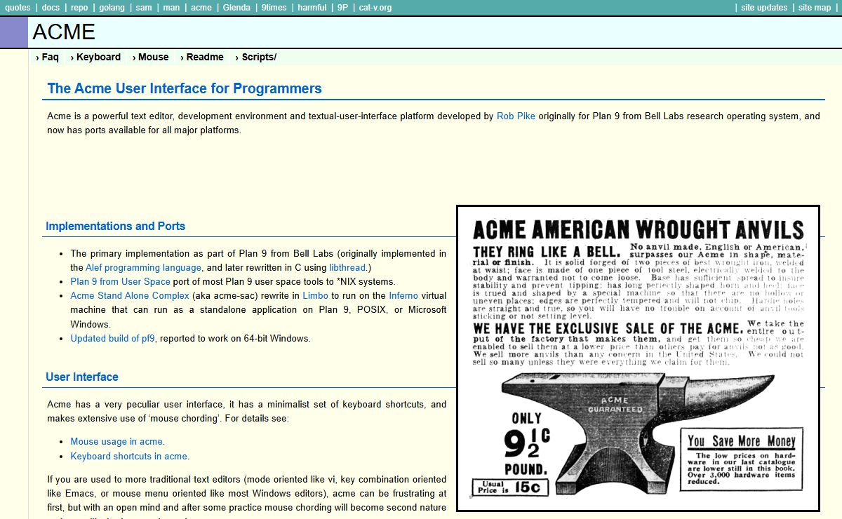Go to repo in top navigation
The image size is (842, 519).
79,8
